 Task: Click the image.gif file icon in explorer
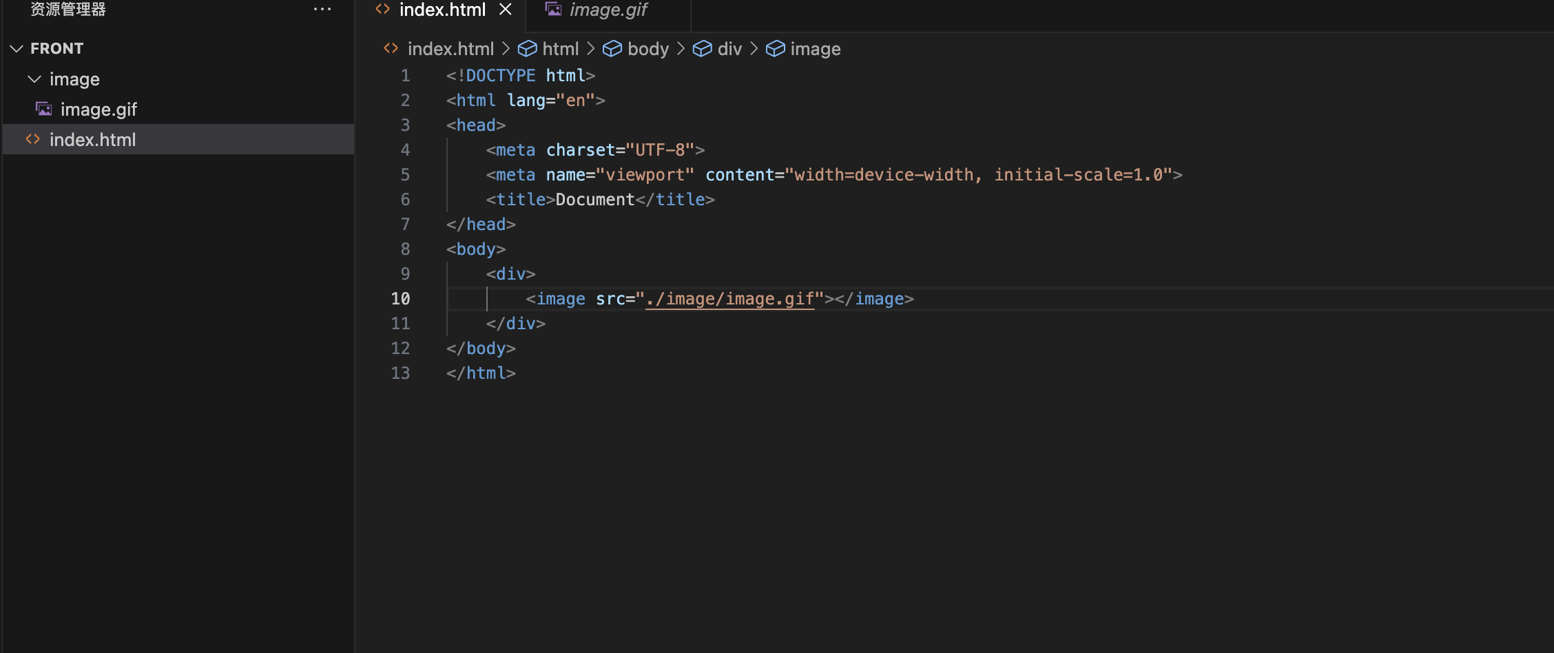[44, 110]
